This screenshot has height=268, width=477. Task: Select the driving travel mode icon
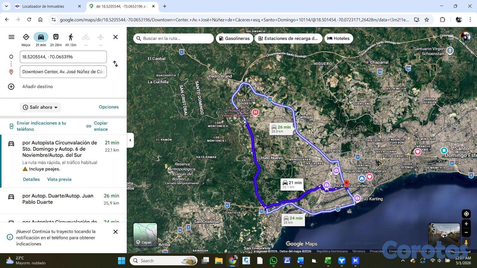click(41, 37)
